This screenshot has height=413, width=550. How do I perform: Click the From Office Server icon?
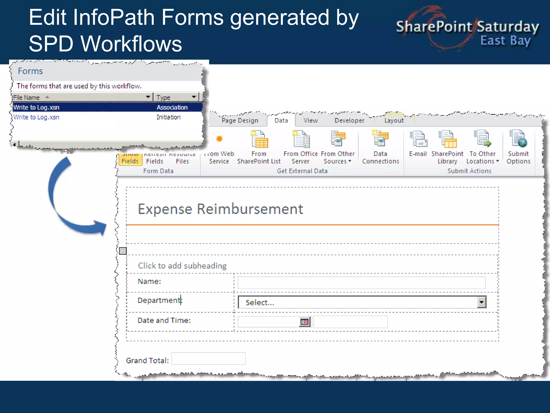301,139
